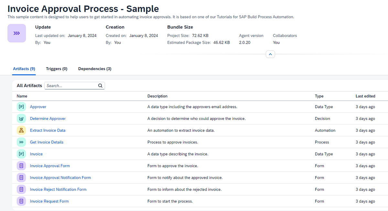The image size is (388, 211).
Task: Open the Invoice Approval Form artifact
Action: point(50,165)
